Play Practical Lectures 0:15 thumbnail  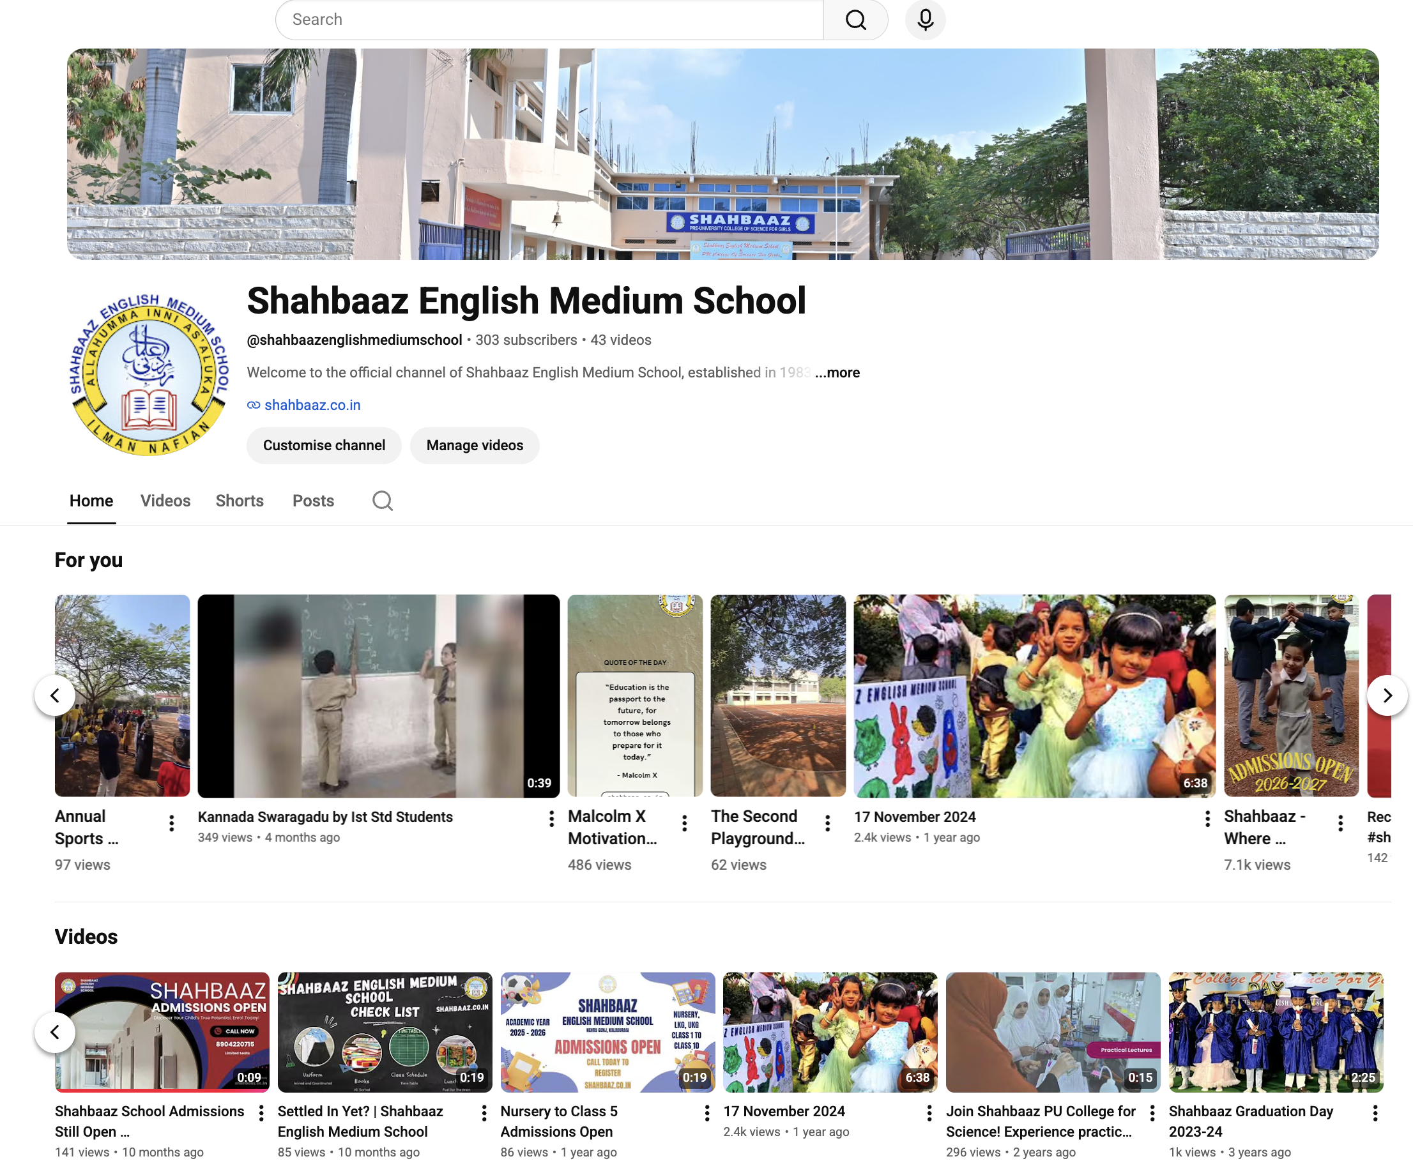point(1053,1032)
